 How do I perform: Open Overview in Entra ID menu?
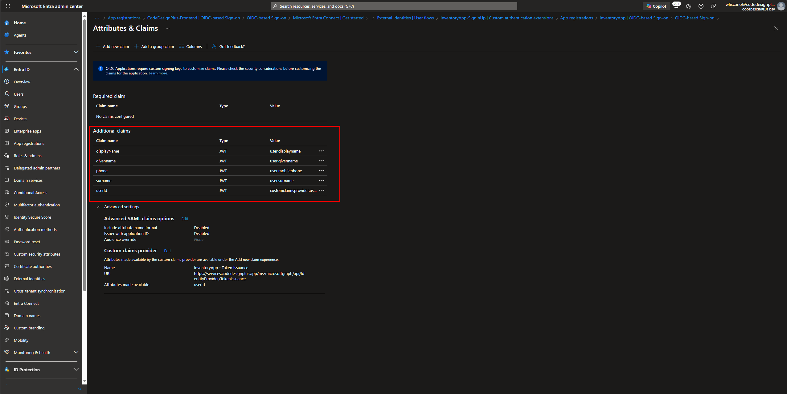click(22, 82)
